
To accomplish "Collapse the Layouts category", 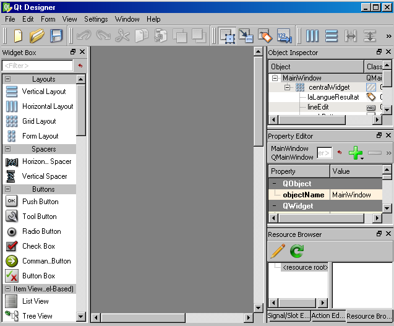I will pos(8,79).
